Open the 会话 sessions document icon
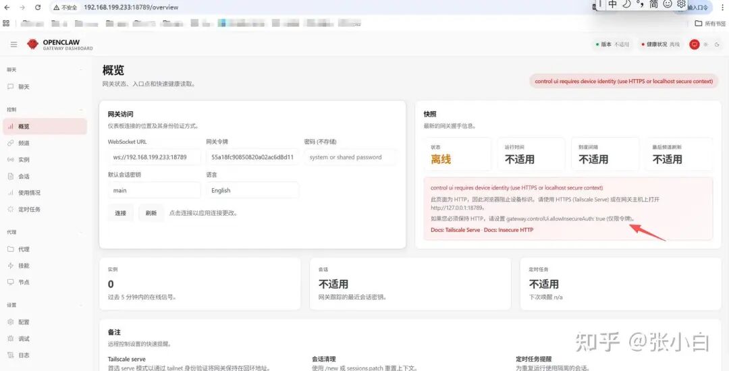Image resolution: width=729 pixels, height=371 pixels. click(x=11, y=177)
